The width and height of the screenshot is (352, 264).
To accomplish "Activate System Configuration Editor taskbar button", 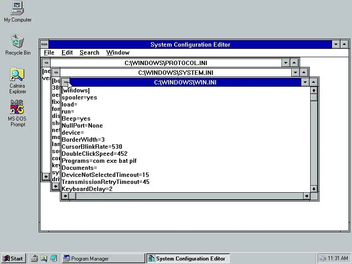I will coord(188,259).
